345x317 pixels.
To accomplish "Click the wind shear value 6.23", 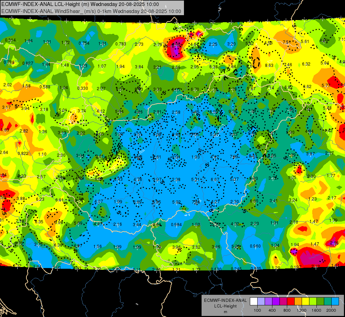I will [40, 199].
